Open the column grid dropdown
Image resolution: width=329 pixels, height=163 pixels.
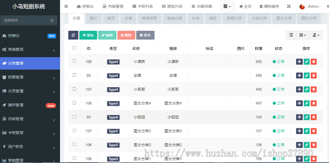(x=302, y=35)
